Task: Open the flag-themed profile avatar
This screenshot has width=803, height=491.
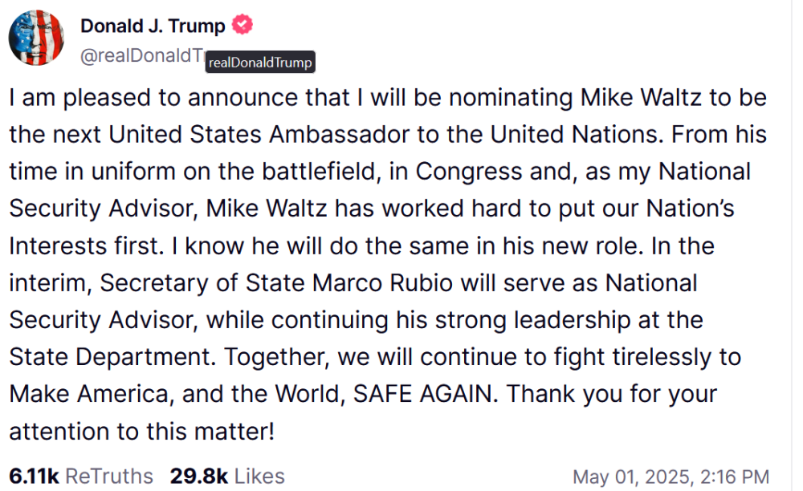Action: (36, 38)
